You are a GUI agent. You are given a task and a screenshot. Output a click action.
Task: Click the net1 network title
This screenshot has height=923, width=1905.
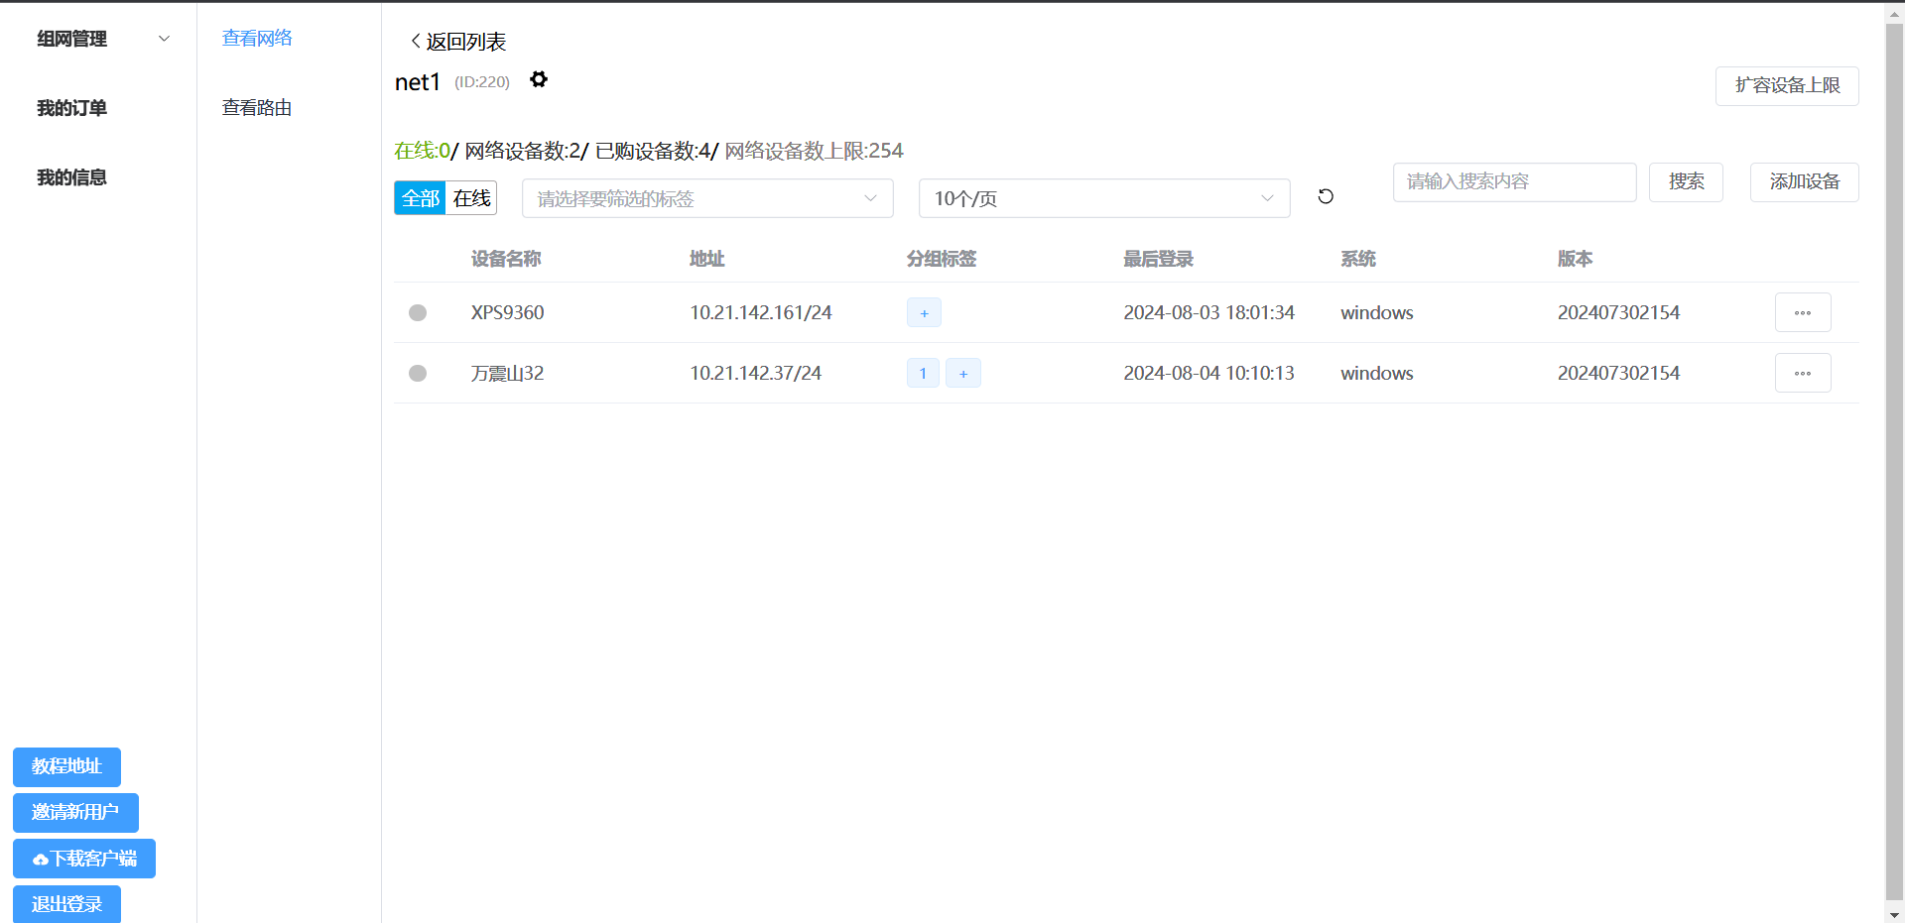tap(417, 81)
